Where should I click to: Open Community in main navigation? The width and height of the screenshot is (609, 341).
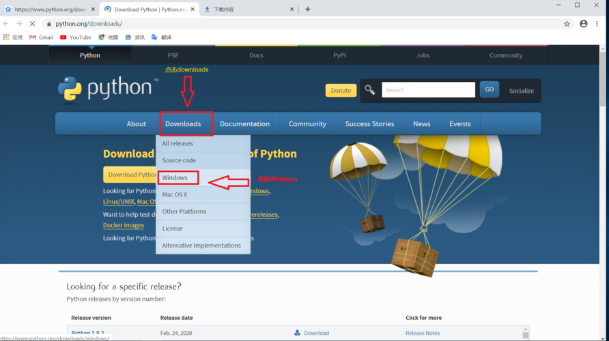pyautogui.click(x=307, y=123)
